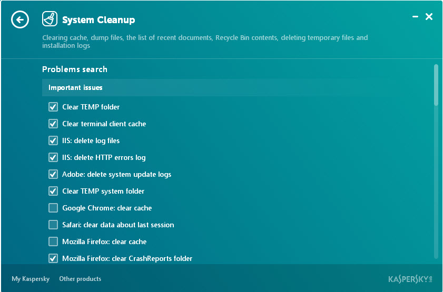This screenshot has height=292, width=443.
Task: Minimize the System Cleanup window
Action: (x=415, y=17)
